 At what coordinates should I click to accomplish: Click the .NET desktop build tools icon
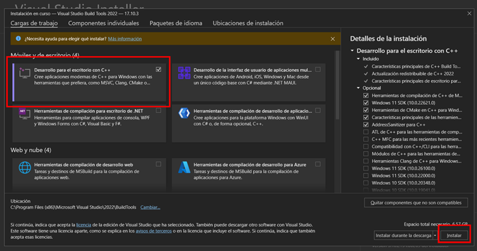pos(25,114)
